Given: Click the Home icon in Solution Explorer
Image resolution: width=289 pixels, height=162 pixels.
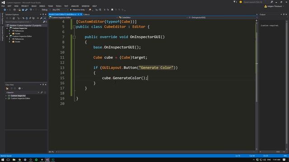Looking at the screenshot, I should click(x=14, y=18).
